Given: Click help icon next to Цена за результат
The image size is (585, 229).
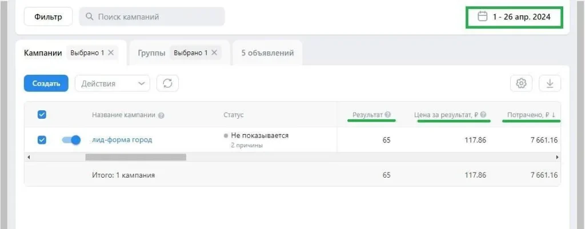Looking at the screenshot, I should click(483, 115).
